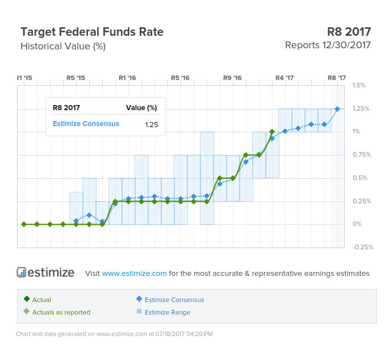Click the 0.5% y-axis label
The width and height of the screenshot is (389, 352).
click(x=360, y=178)
